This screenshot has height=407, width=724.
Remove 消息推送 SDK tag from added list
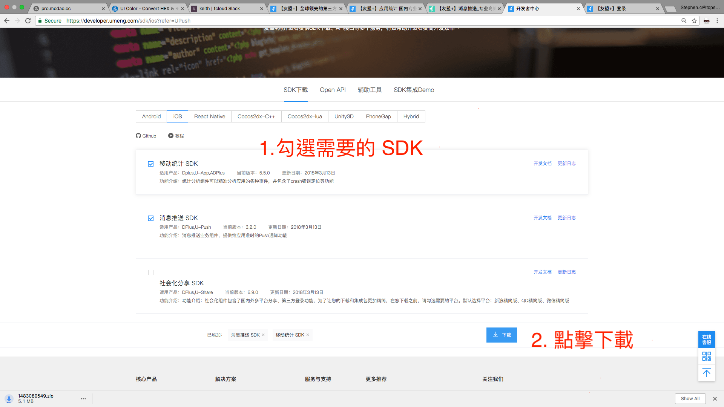point(263,335)
